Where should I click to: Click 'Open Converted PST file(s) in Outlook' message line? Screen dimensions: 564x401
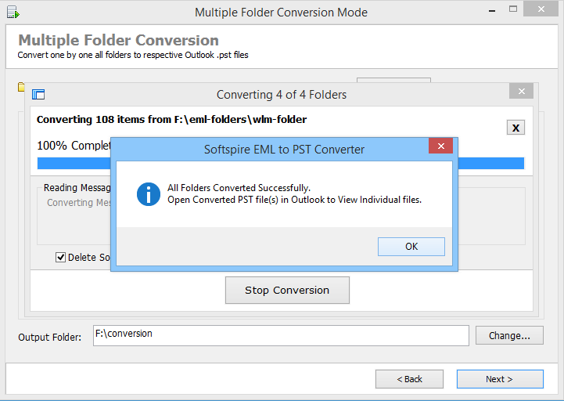294,200
